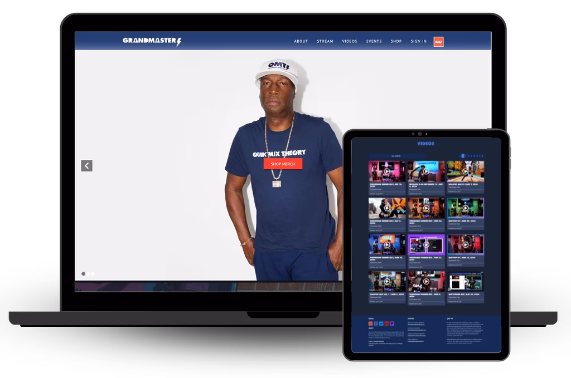The image size is (571, 378).
Task: Open the Instagram icon in tablet footer
Action: 371,323
